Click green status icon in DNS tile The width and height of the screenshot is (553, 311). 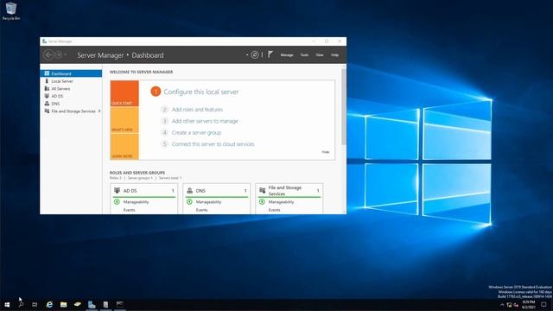(189, 201)
